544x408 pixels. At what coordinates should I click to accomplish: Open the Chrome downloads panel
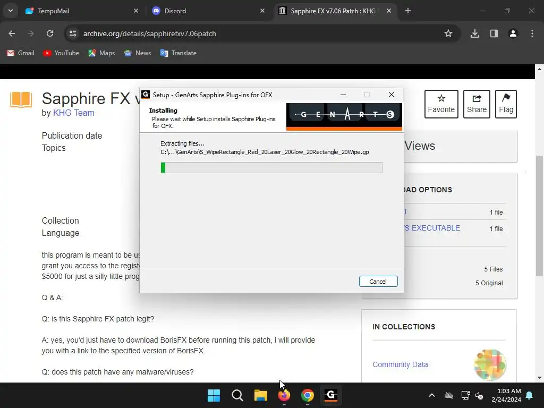475,33
